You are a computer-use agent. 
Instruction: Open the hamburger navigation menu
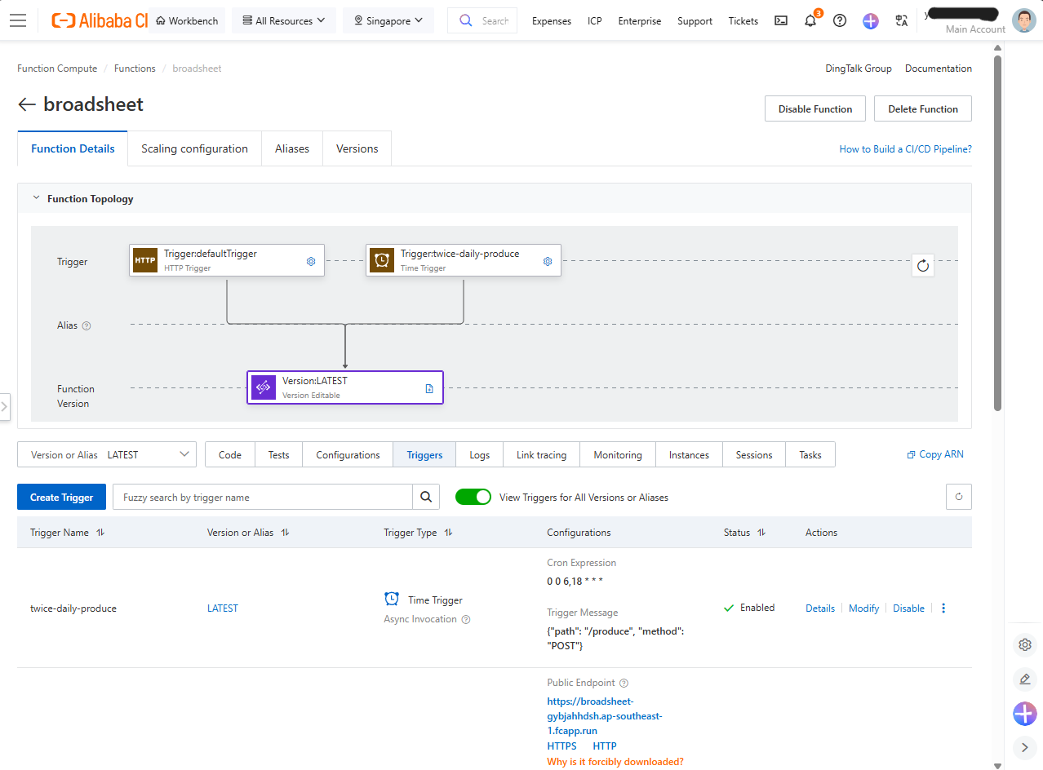click(x=18, y=20)
